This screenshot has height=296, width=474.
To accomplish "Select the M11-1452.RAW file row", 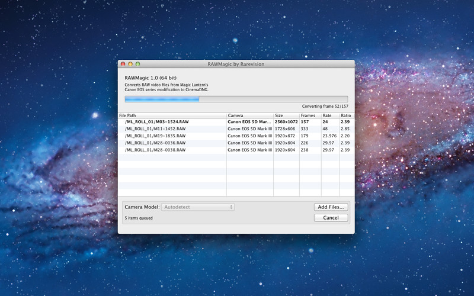I will coord(157,129).
